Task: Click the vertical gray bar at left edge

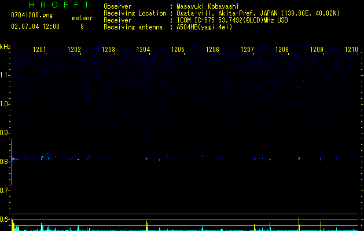Action: click(11, 162)
